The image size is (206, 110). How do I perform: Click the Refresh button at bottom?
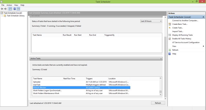coord(158,103)
